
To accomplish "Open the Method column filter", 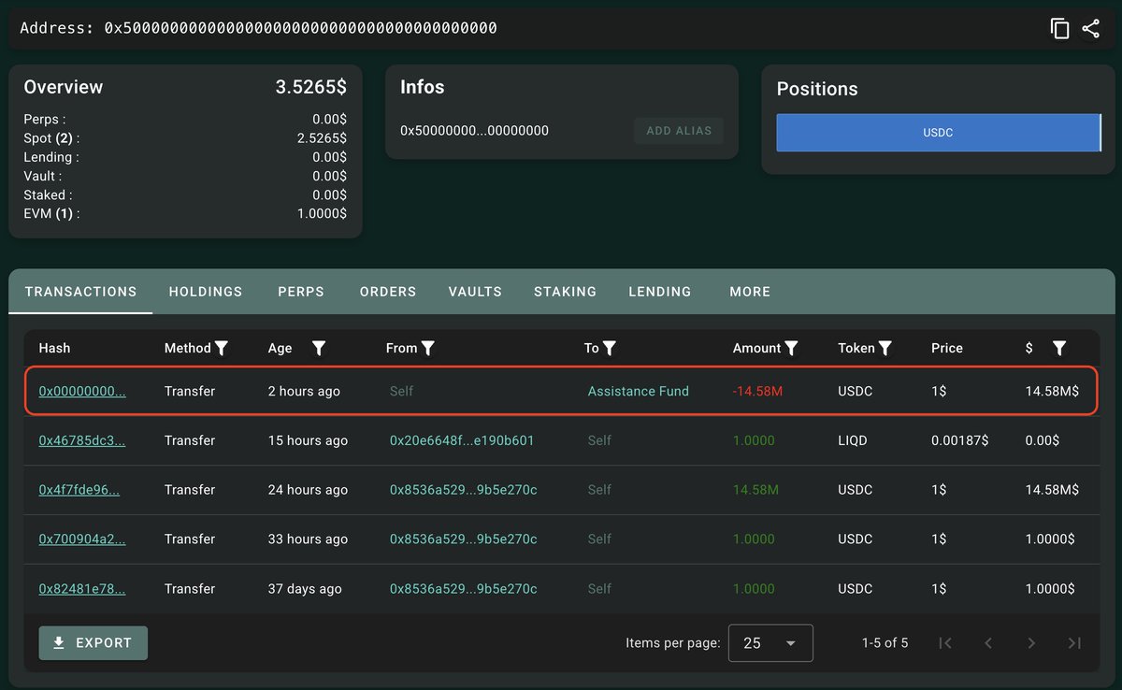I will 222,348.
